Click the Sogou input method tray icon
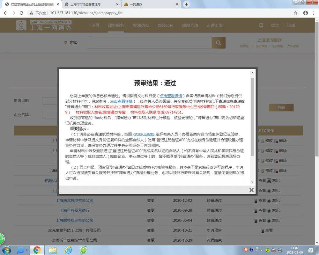Screen dimensions: 319x255 [x=246, y=250]
